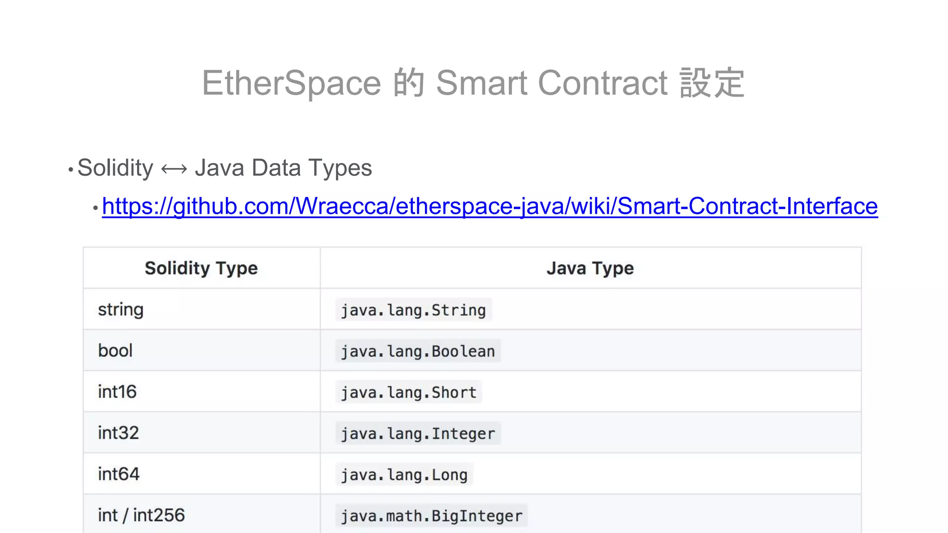Viewport: 948px width, 533px height.
Task: Select the 'string' table cell
Action: (201, 309)
